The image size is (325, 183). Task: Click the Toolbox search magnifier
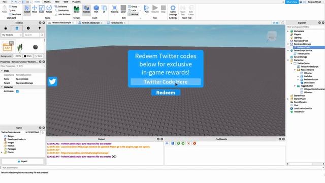(42, 35)
